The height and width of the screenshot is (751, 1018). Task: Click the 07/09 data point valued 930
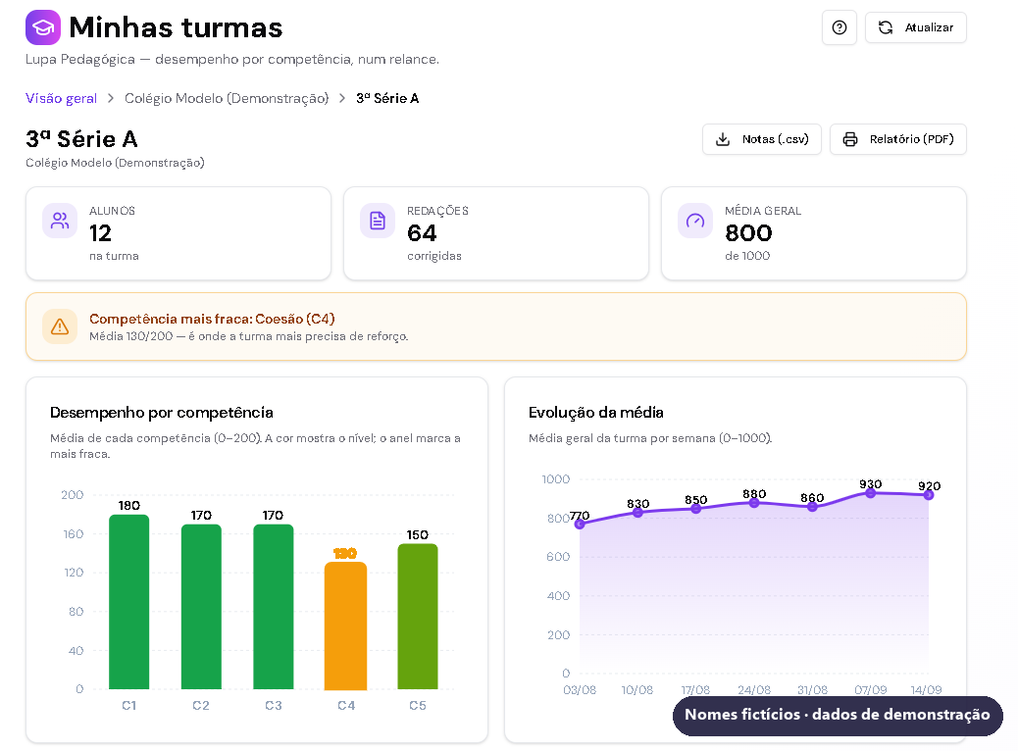click(x=871, y=493)
